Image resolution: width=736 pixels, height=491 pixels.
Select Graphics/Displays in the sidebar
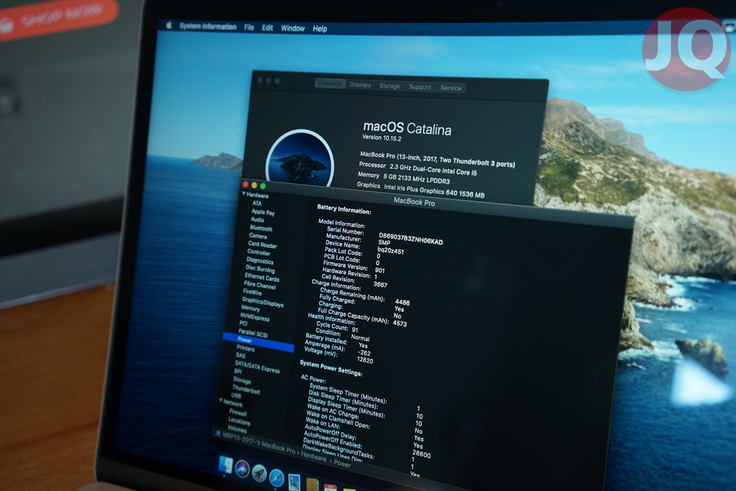pyautogui.click(x=263, y=302)
